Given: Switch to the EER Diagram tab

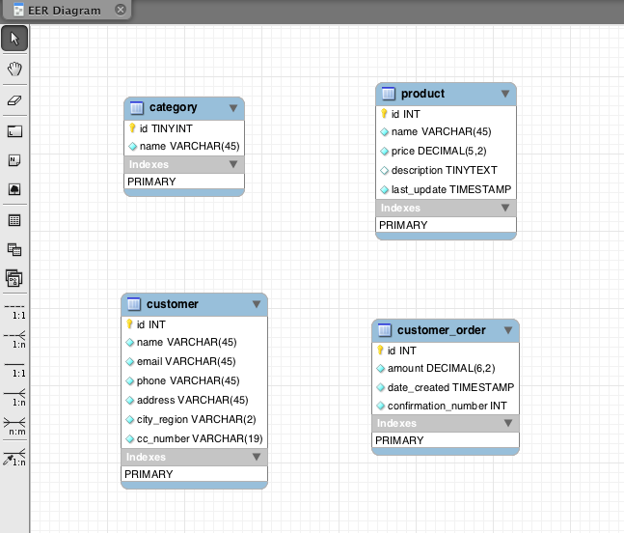Looking at the screenshot, I should [x=58, y=10].
